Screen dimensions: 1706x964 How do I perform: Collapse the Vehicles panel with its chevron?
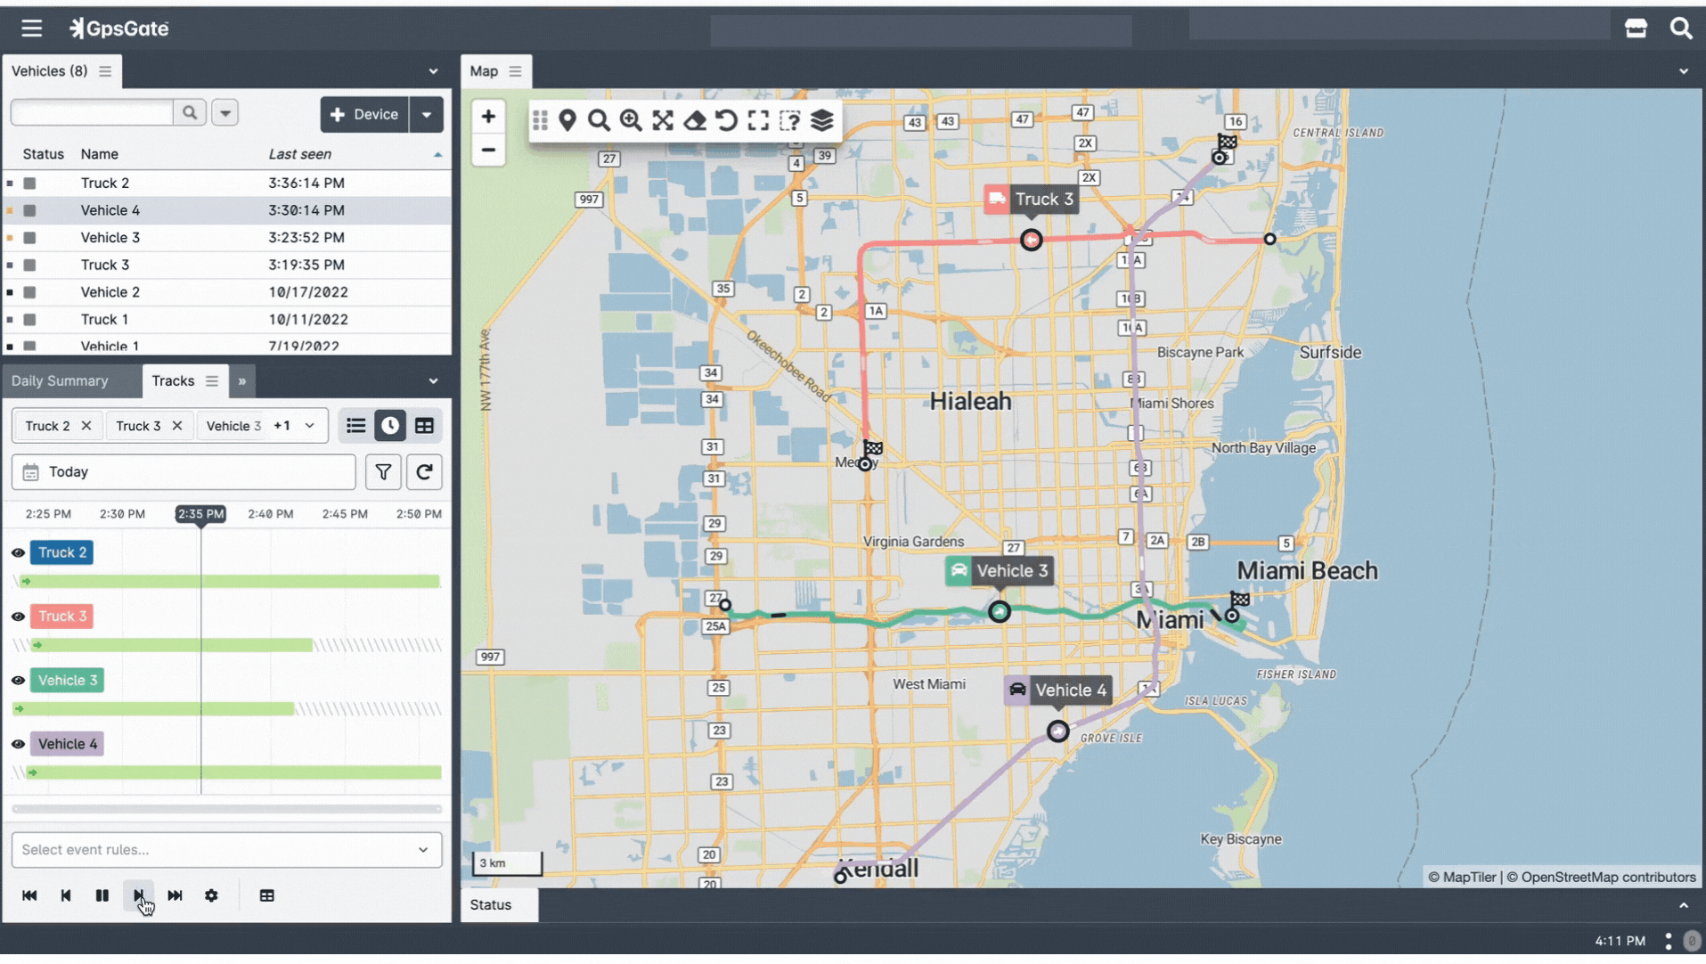(x=434, y=71)
